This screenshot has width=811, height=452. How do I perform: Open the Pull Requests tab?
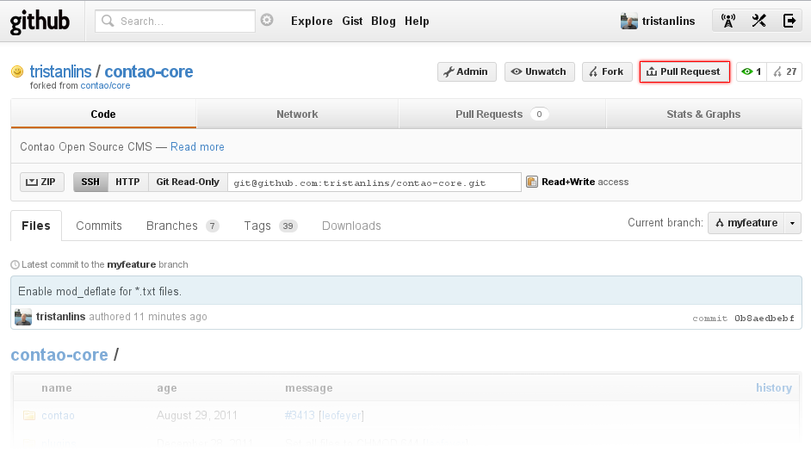coord(502,115)
